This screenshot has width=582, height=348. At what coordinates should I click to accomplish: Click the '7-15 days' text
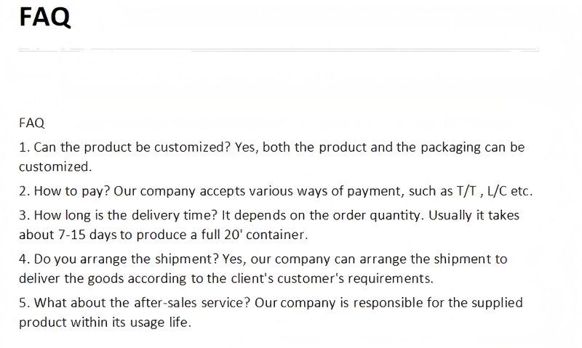point(87,235)
